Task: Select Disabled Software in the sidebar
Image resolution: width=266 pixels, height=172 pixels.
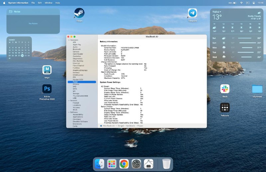Action: point(80,122)
